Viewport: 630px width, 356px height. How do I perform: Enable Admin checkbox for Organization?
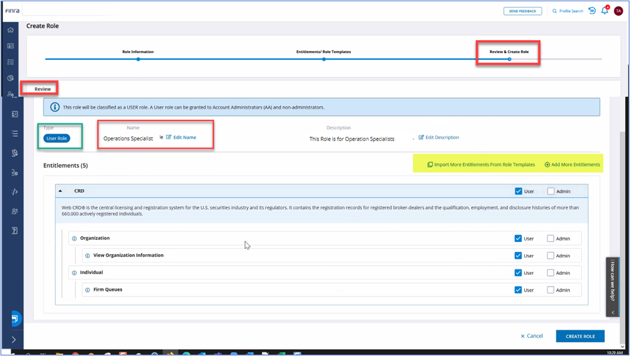(x=551, y=238)
